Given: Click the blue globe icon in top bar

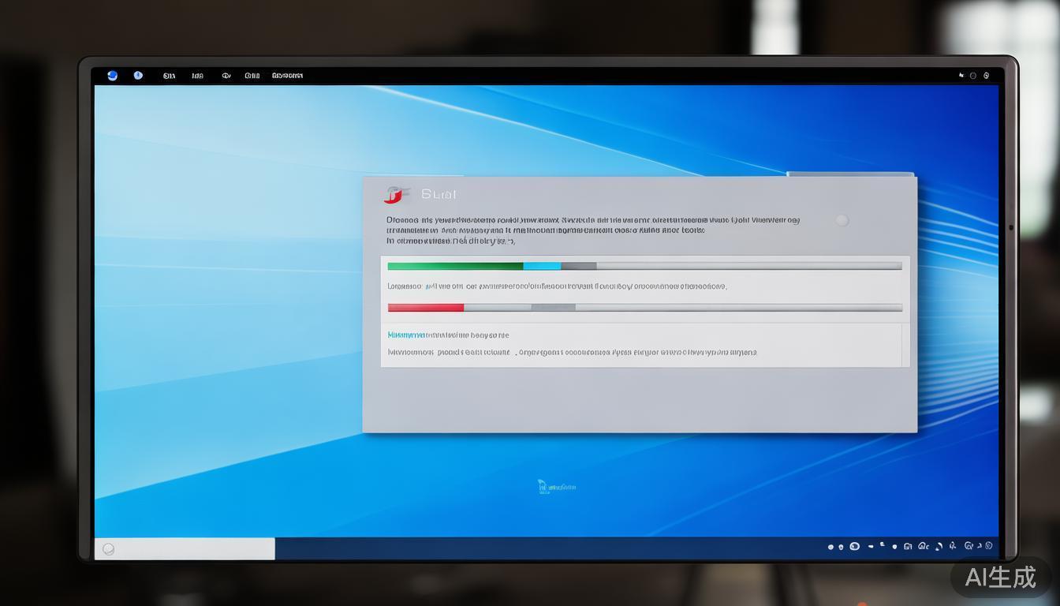Looking at the screenshot, I should [112, 76].
